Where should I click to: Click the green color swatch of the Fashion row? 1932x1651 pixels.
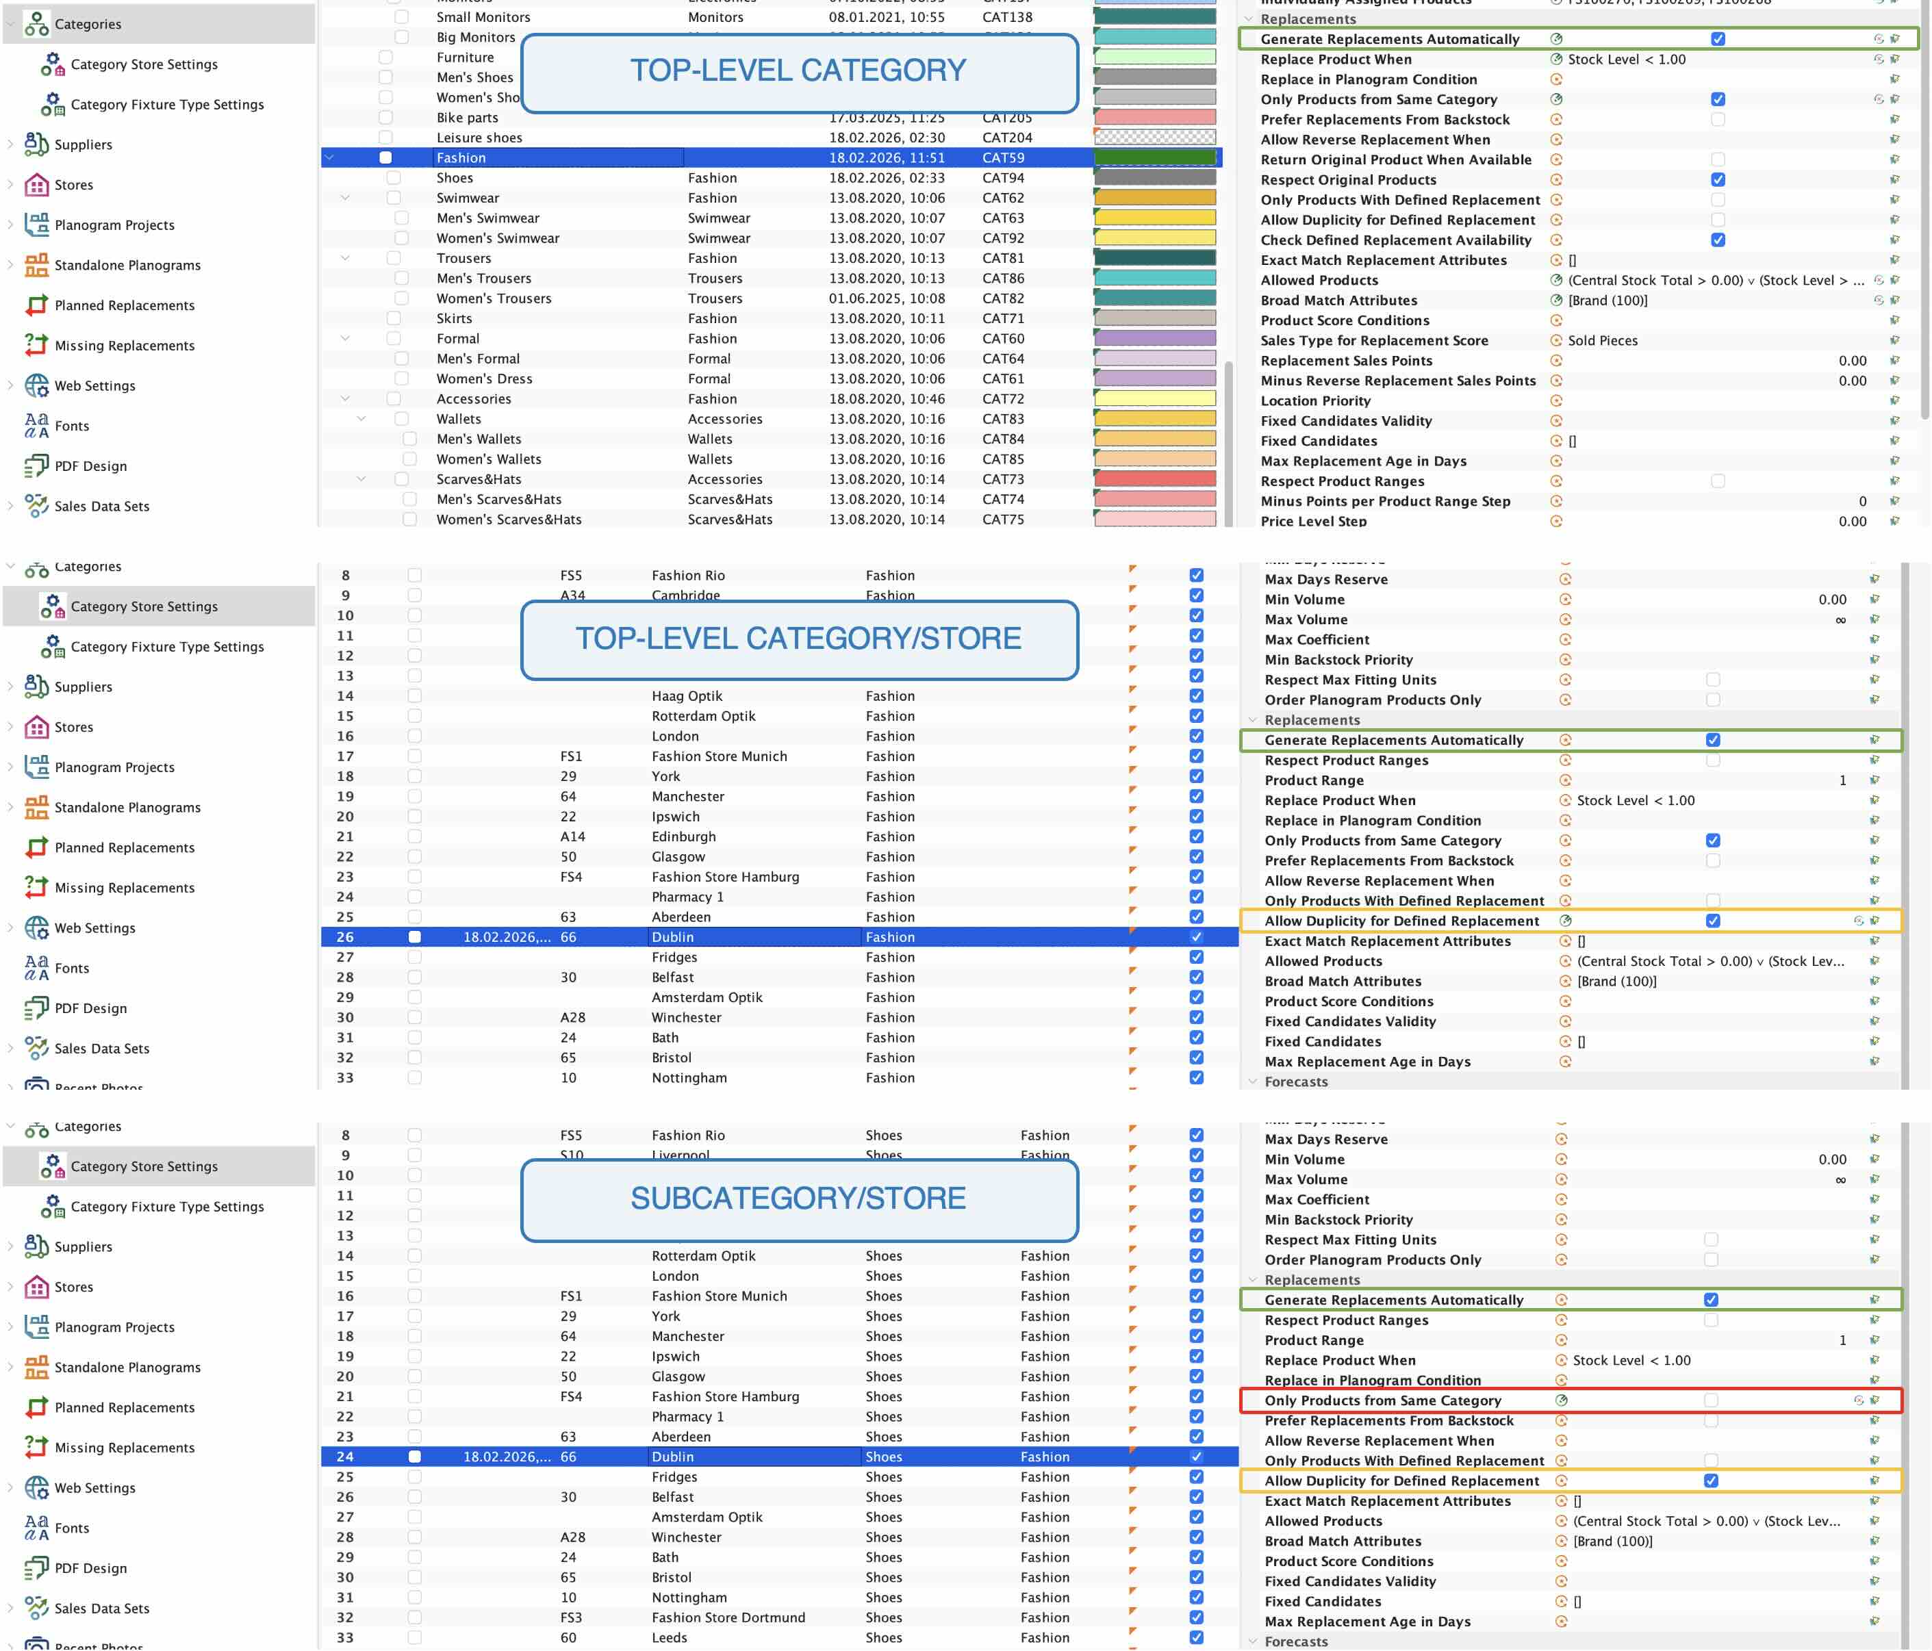(x=1154, y=157)
